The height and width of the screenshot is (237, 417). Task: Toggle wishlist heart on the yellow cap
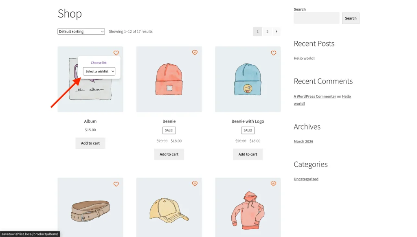195,184
